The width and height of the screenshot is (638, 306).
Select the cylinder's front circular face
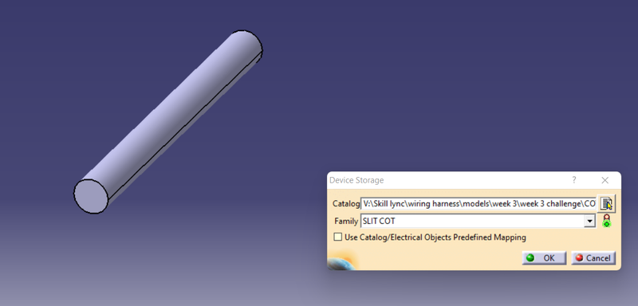tap(91, 196)
